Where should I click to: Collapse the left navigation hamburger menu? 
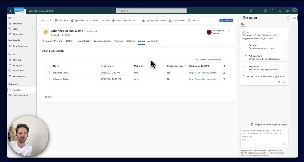(10, 17)
